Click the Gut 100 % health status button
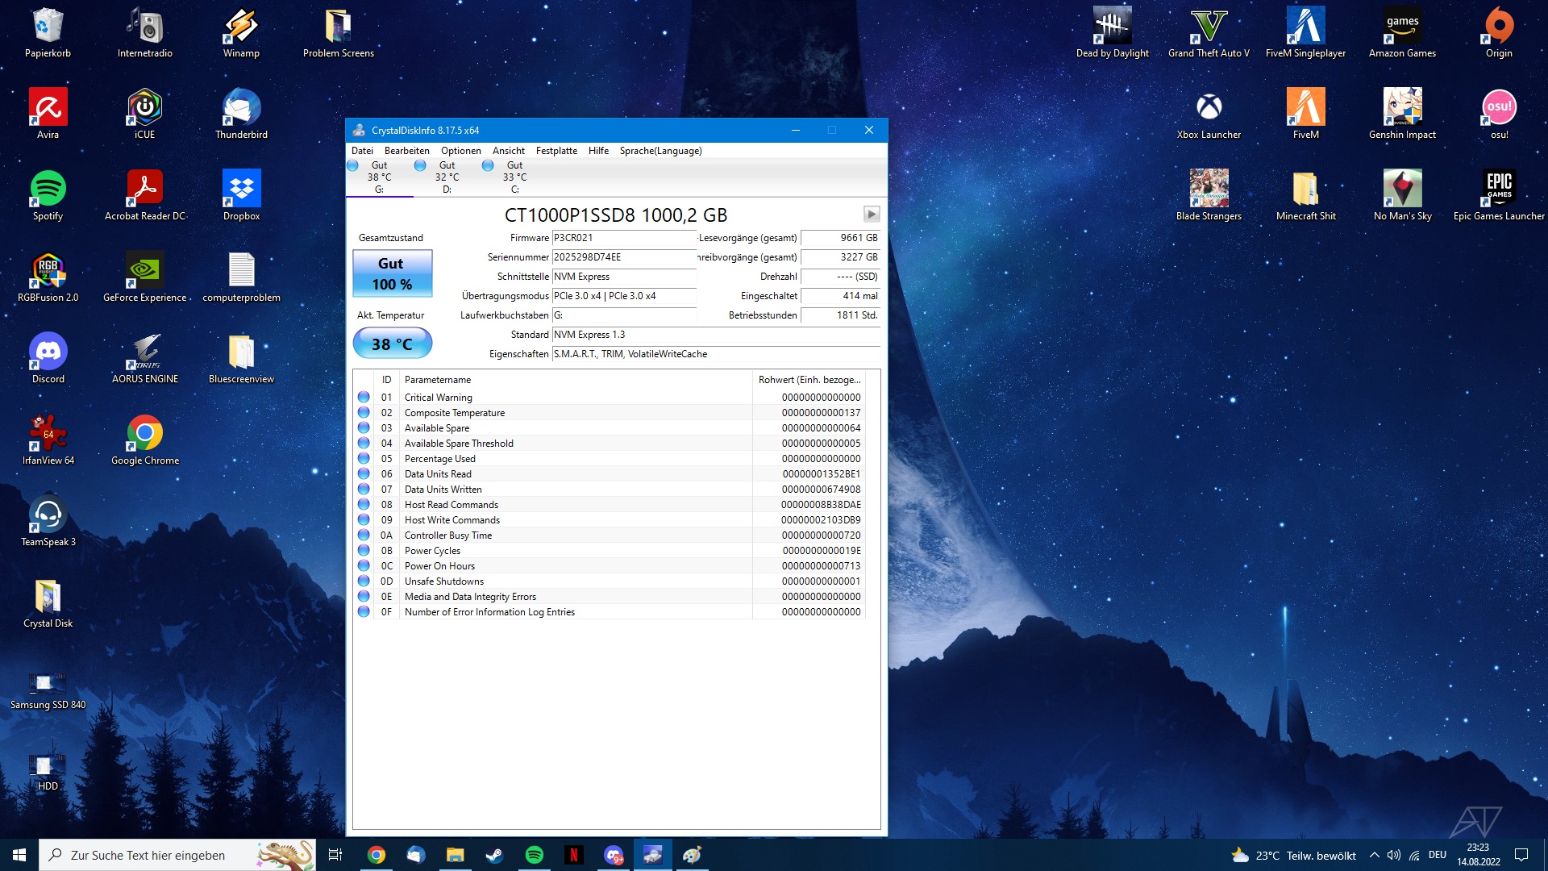 393,274
